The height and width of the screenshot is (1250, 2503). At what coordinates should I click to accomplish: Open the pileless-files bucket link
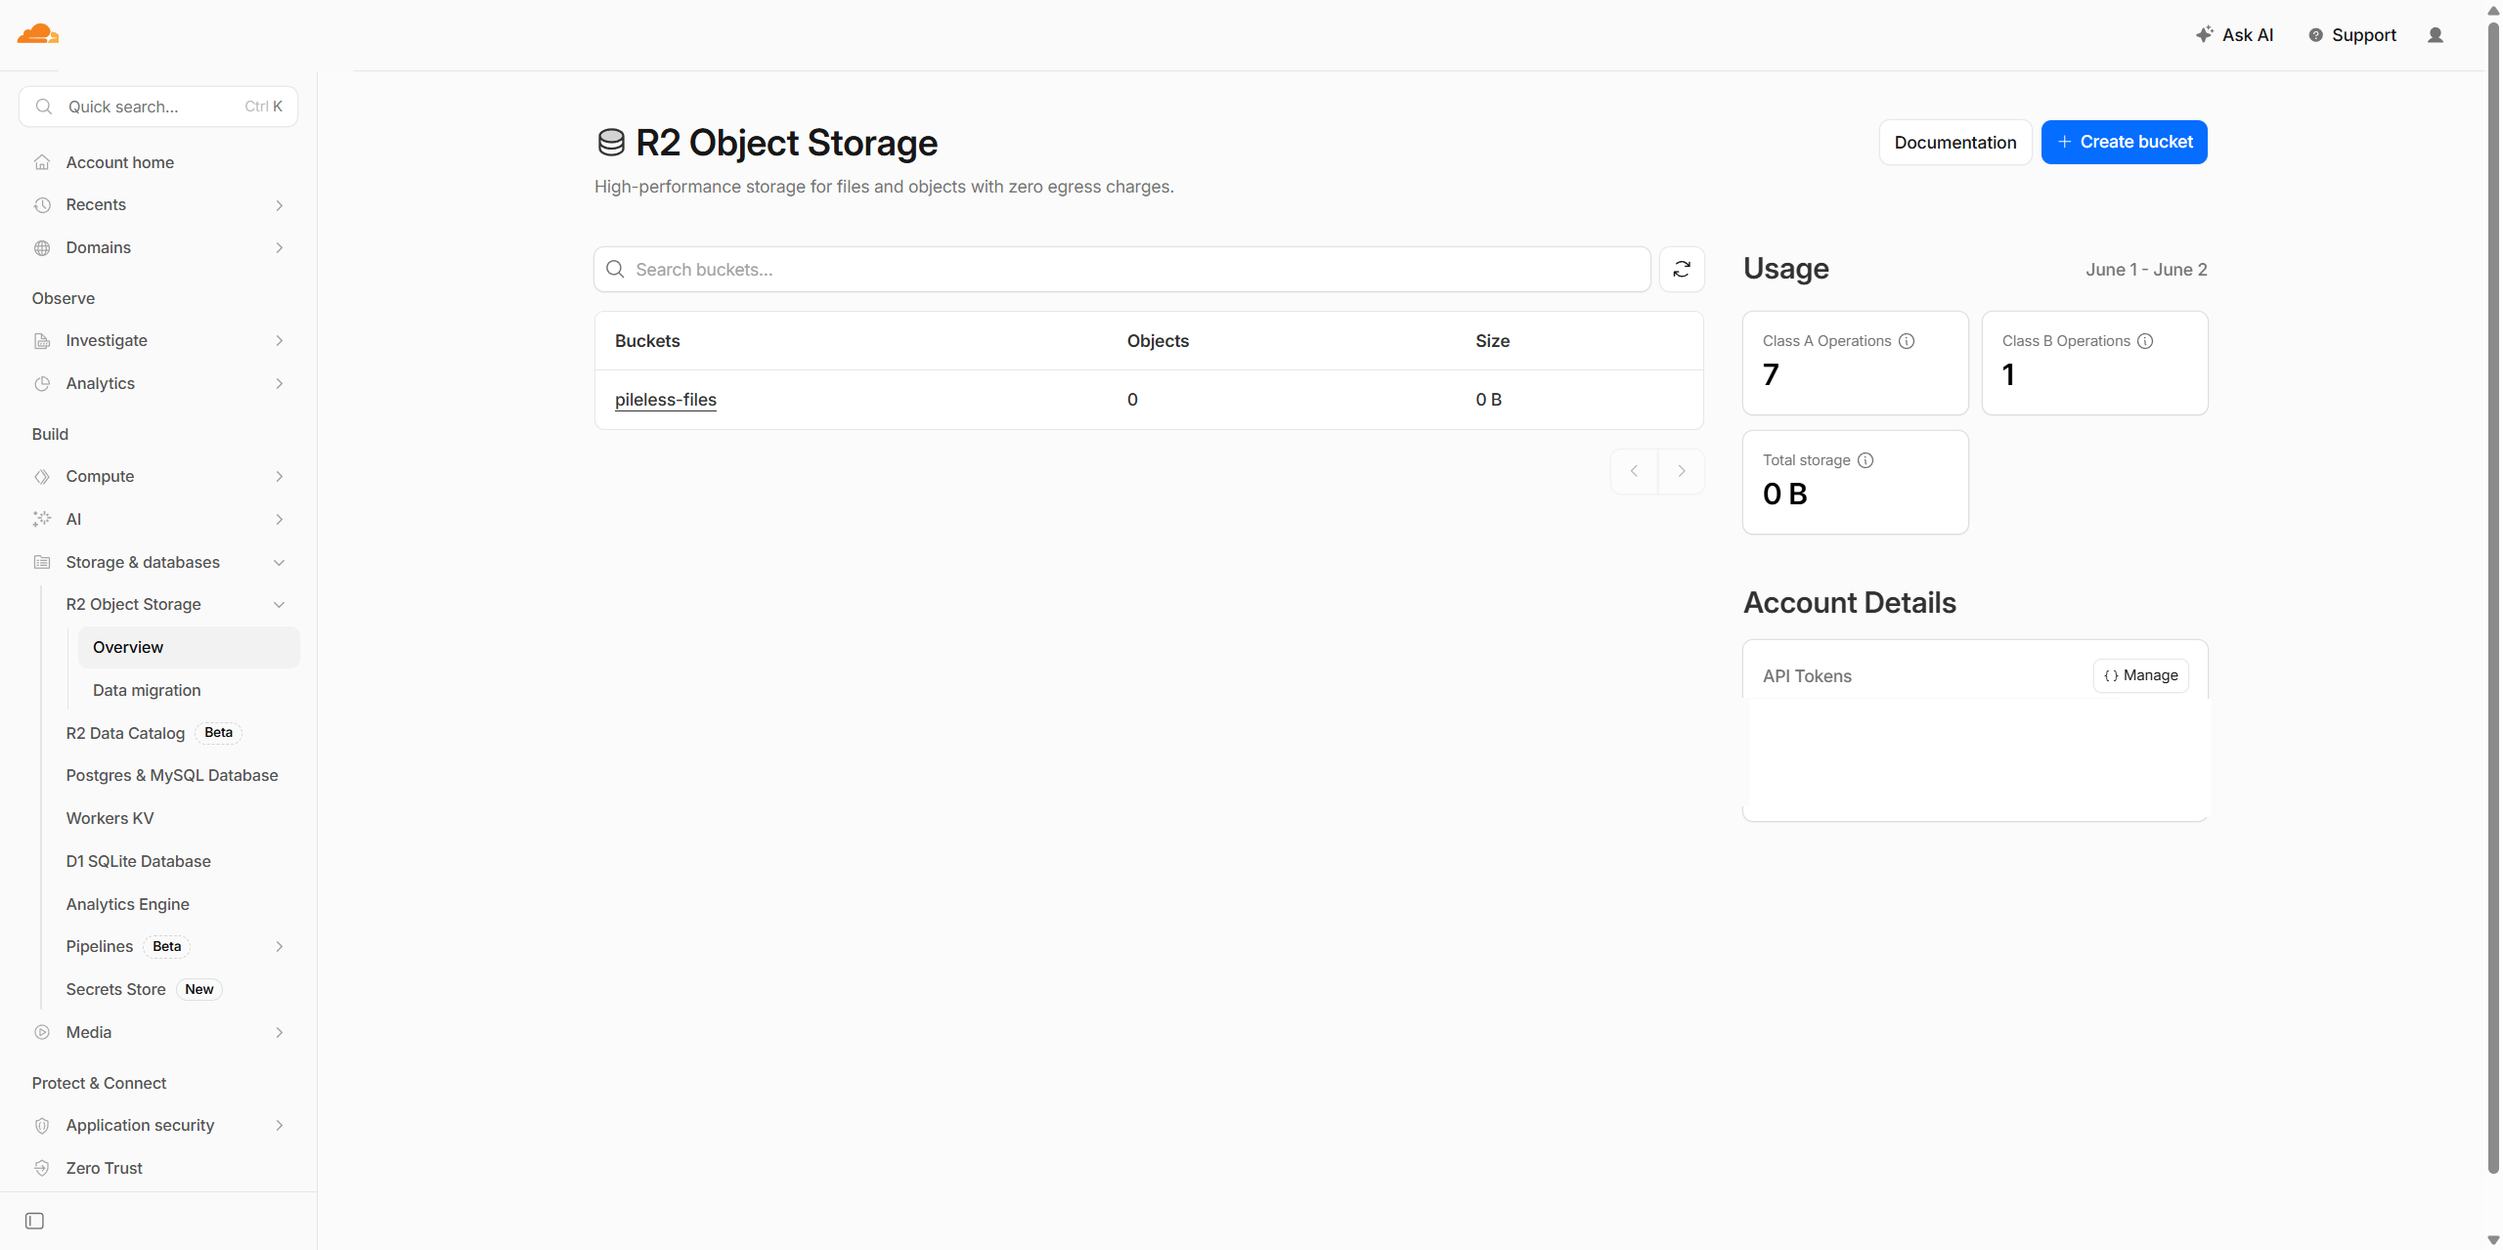click(x=666, y=400)
